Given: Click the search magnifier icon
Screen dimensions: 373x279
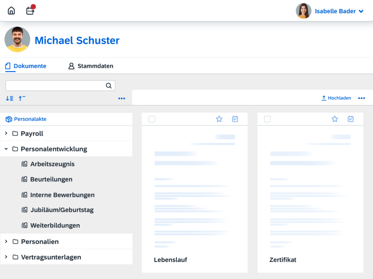Looking at the screenshot, I should click(x=108, y=85).
